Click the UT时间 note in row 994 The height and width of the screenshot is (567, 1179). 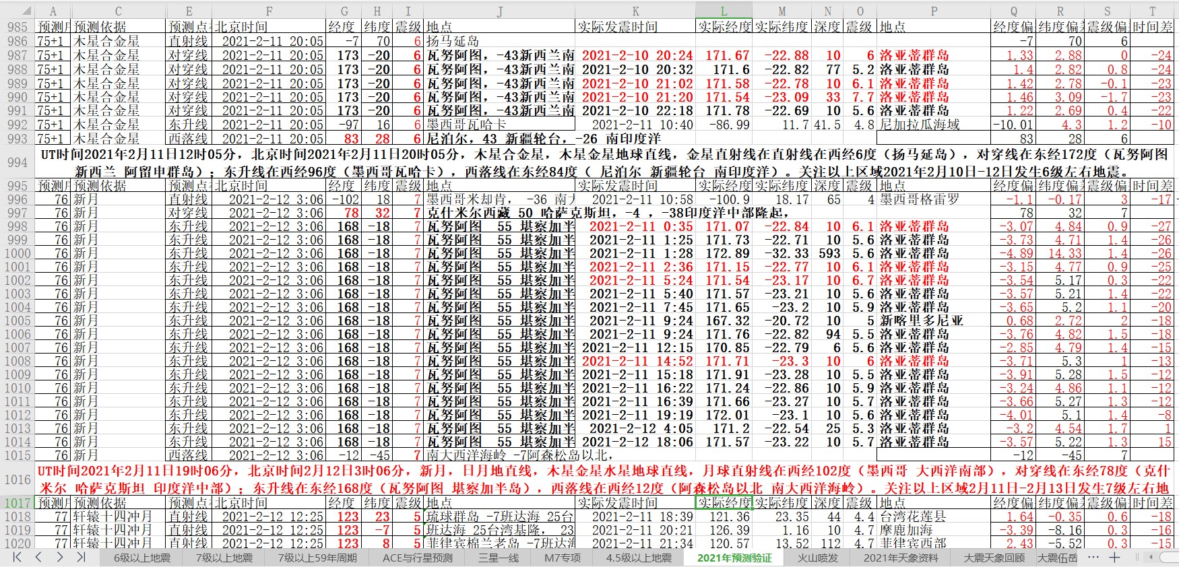[604, 162]
